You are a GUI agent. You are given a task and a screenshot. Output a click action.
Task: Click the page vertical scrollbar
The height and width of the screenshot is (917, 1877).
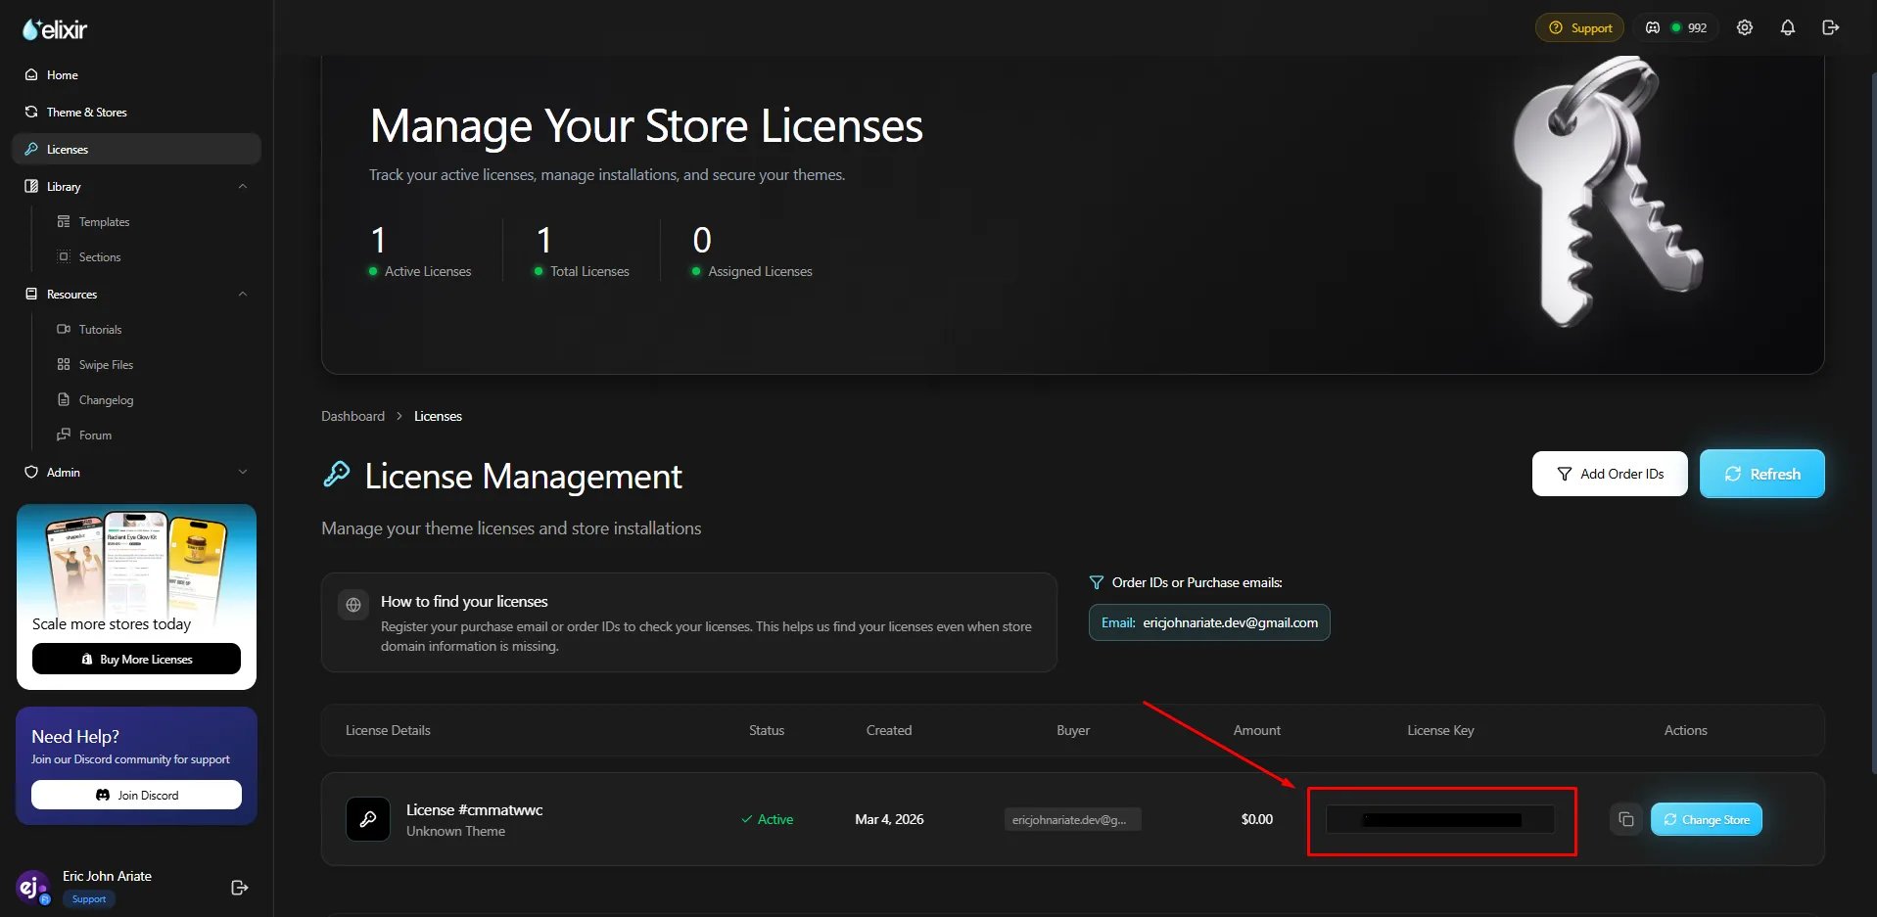[1872, 421]
